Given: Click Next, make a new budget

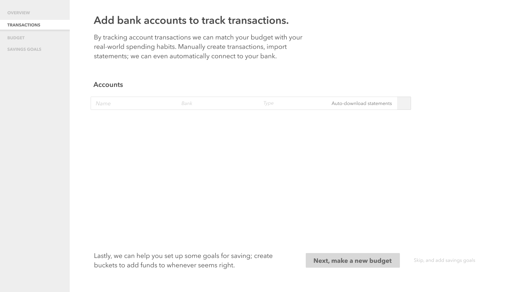Looking at the screenshot, I should click(x=353, y=260).
